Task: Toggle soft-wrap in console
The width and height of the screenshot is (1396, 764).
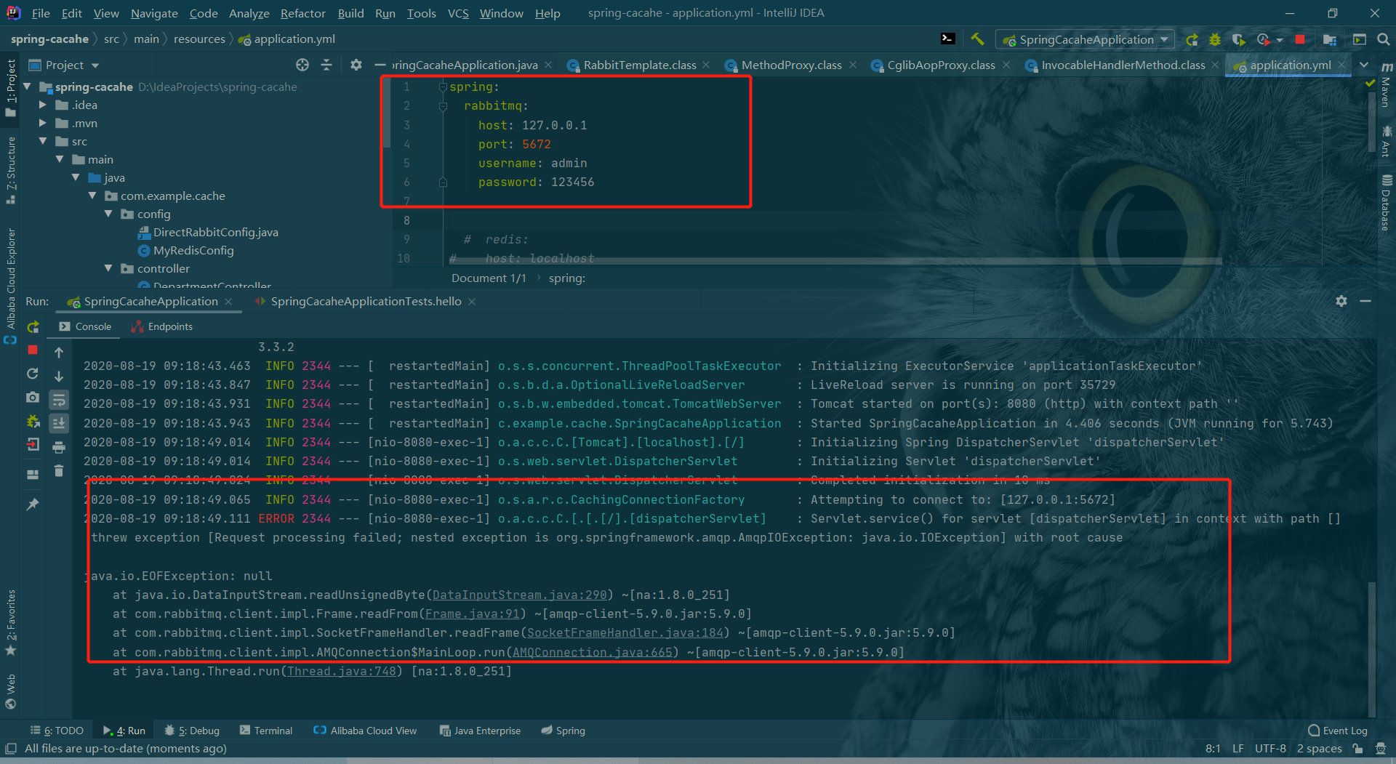Action: click(x=59, y=400)
